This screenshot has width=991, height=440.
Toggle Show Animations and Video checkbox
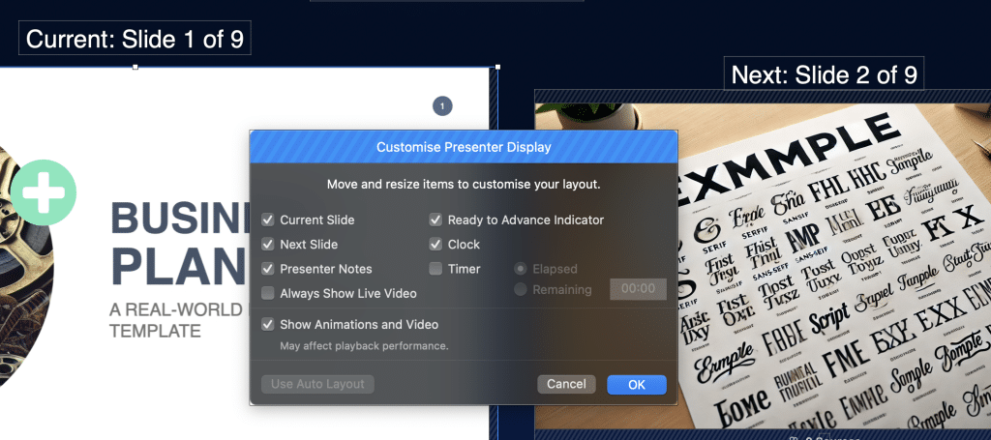pyautogui.click(x=268, y=325)
